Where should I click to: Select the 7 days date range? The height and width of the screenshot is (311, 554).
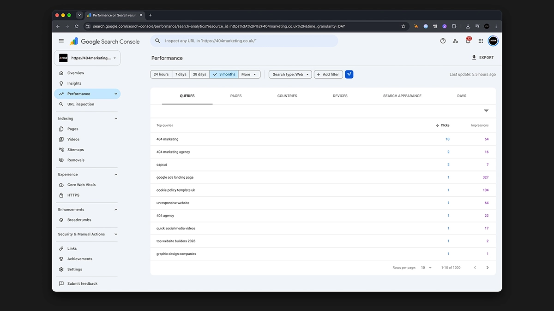pyautogui.click(x=181, y=74)
